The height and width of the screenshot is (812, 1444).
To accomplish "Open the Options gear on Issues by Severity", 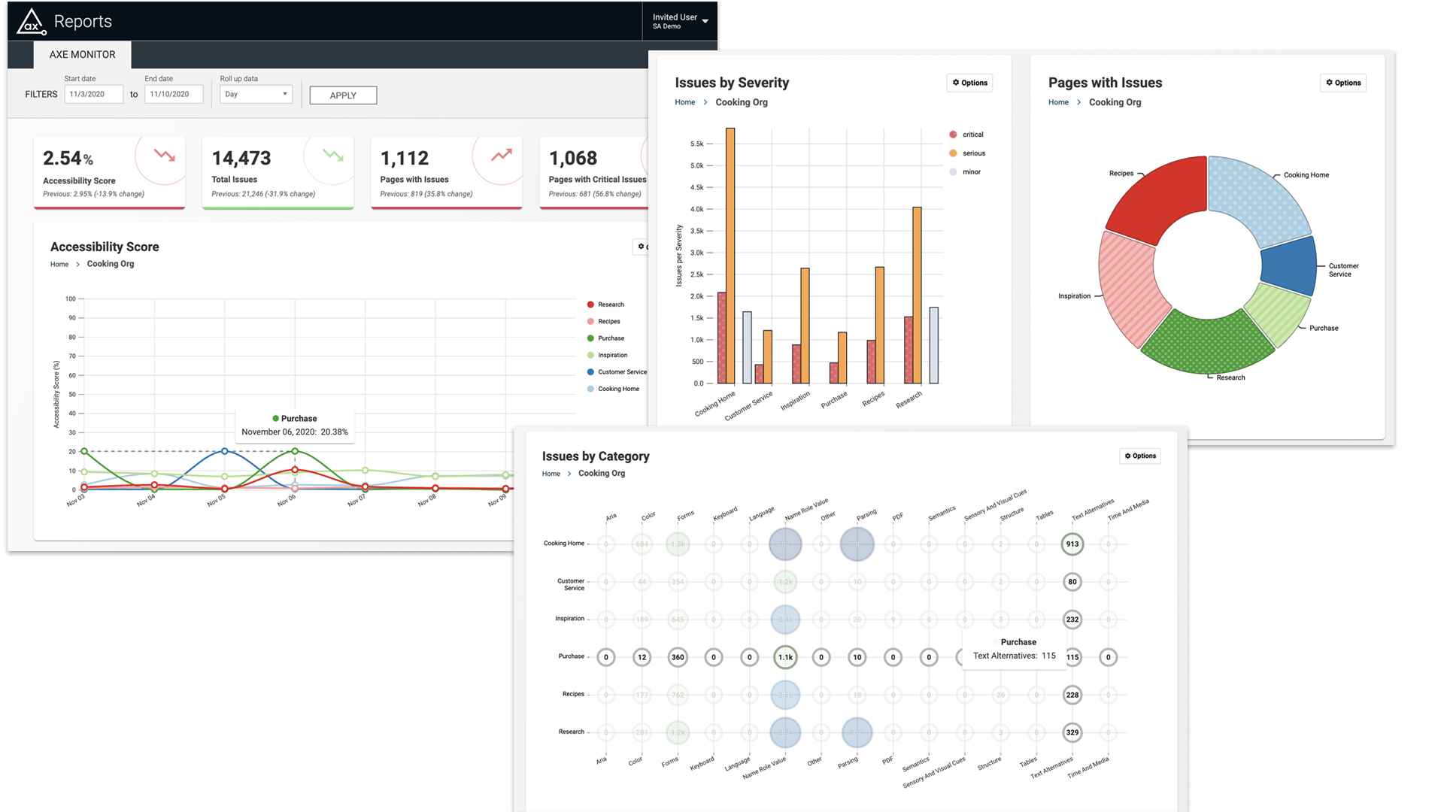I will pos(969,83).
